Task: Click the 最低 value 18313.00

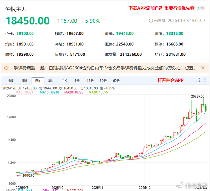Action: (x=175, y=33)
